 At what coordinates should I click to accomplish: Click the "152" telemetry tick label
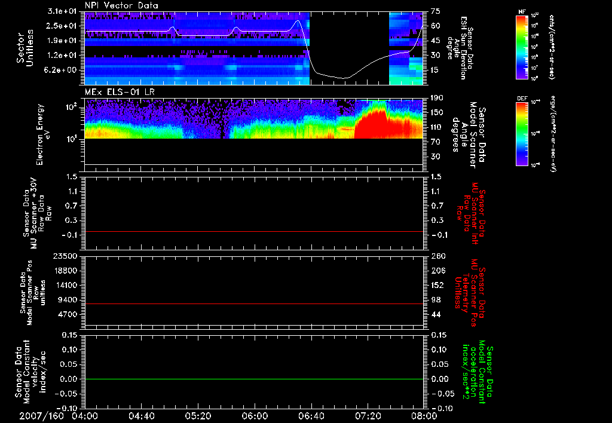point(437,286)
